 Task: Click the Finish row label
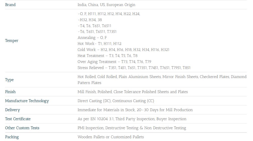(x=10, y=92)
